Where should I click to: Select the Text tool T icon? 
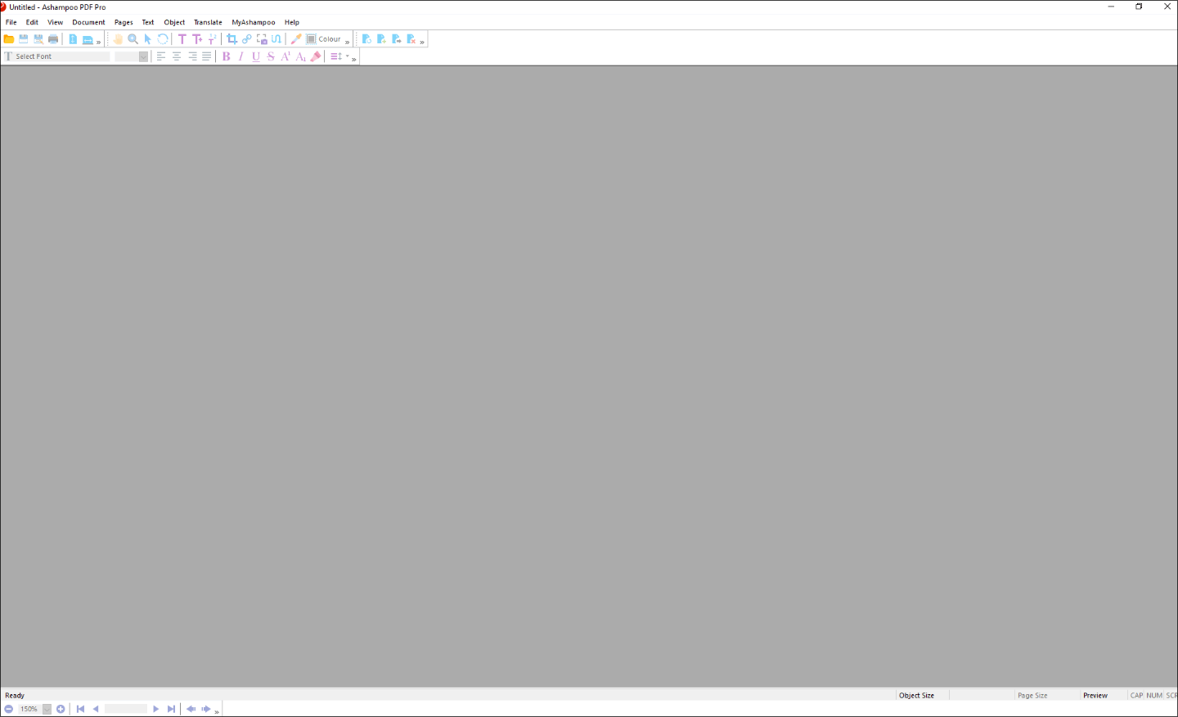pyautogui.click(x=182, y=39)
